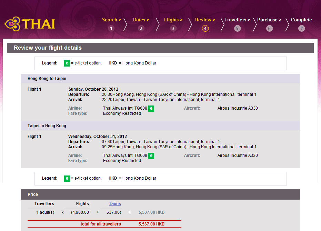Click the Search step label
The image size is (321, 231).
tap(111, 20)
